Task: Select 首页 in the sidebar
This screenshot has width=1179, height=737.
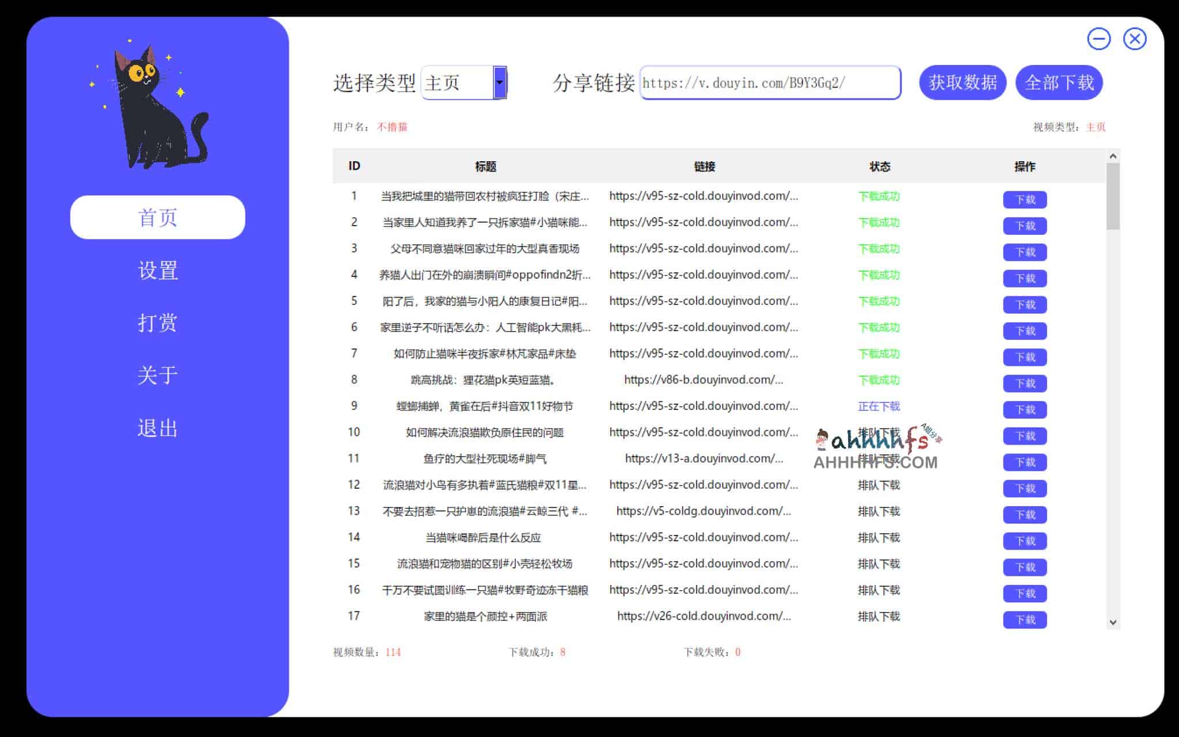Action: (157, 217)
